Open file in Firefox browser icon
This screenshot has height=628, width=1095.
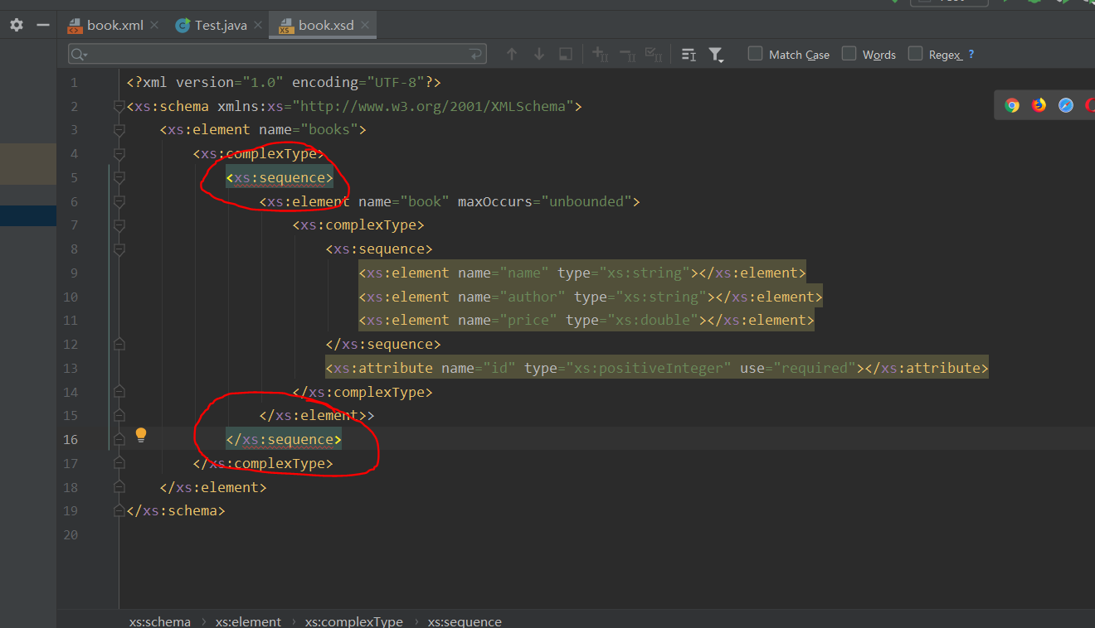point(1039,105)
